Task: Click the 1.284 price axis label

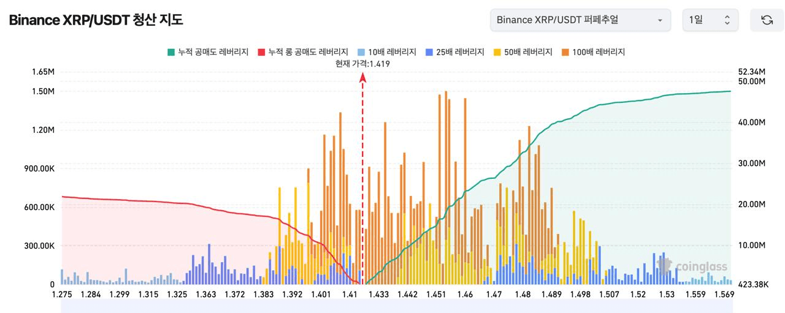Action: point(92,295)
